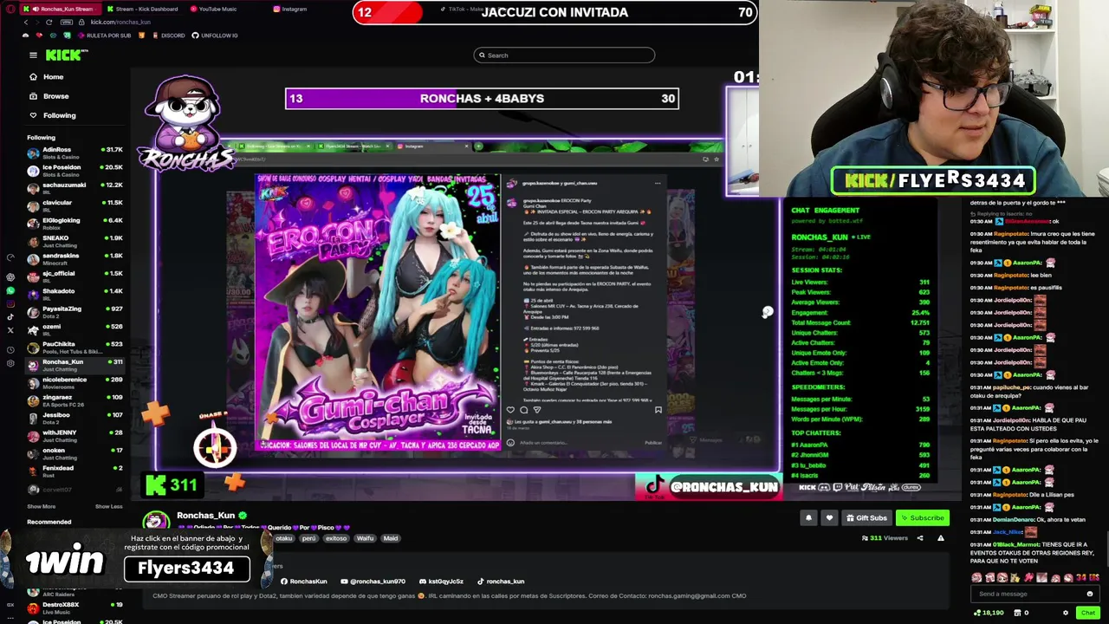Collapse list with Show Less
Viewport: 1109px width, 624px height.
click(108, 506)
